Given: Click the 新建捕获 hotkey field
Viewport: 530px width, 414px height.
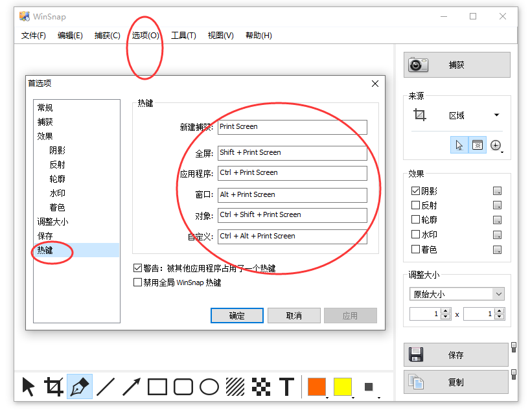Looking at the screenshot, I should [292, 127].
